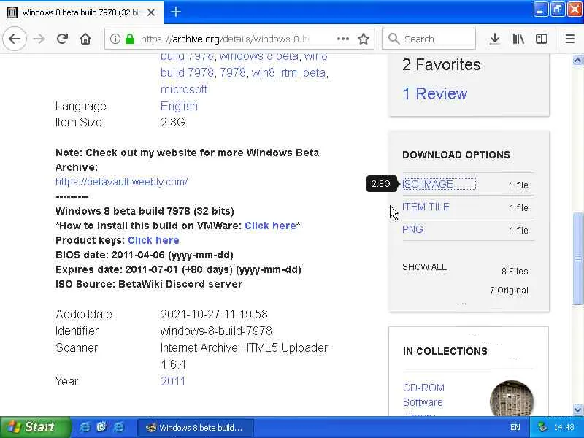Click the rtm topic tag

click(x=289, y=72)
